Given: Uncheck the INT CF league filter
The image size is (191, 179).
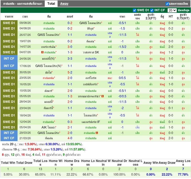Looking at the screenshot, I should 152,10.
